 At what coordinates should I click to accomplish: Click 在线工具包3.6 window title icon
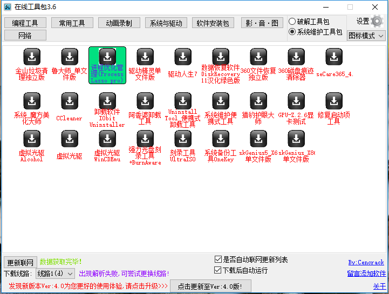(8, 7)
